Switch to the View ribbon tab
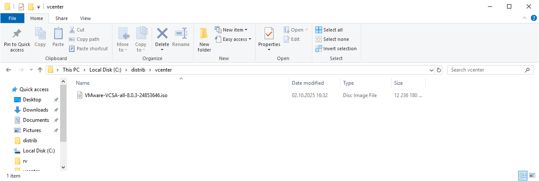Viewport: 539px width, 181px height. 85,18
